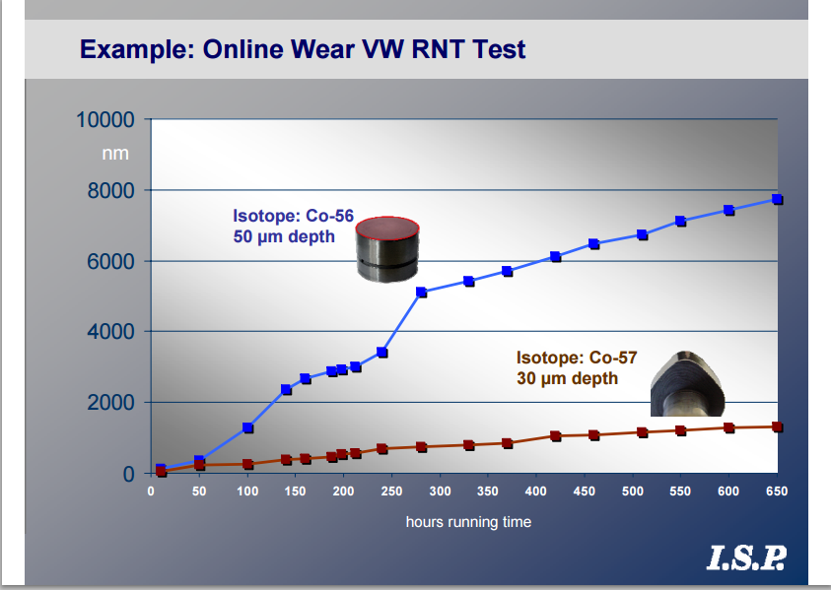Click the blue data point at 100 hours
Viewport: 831px width, 590px height.
pos(248,427)
